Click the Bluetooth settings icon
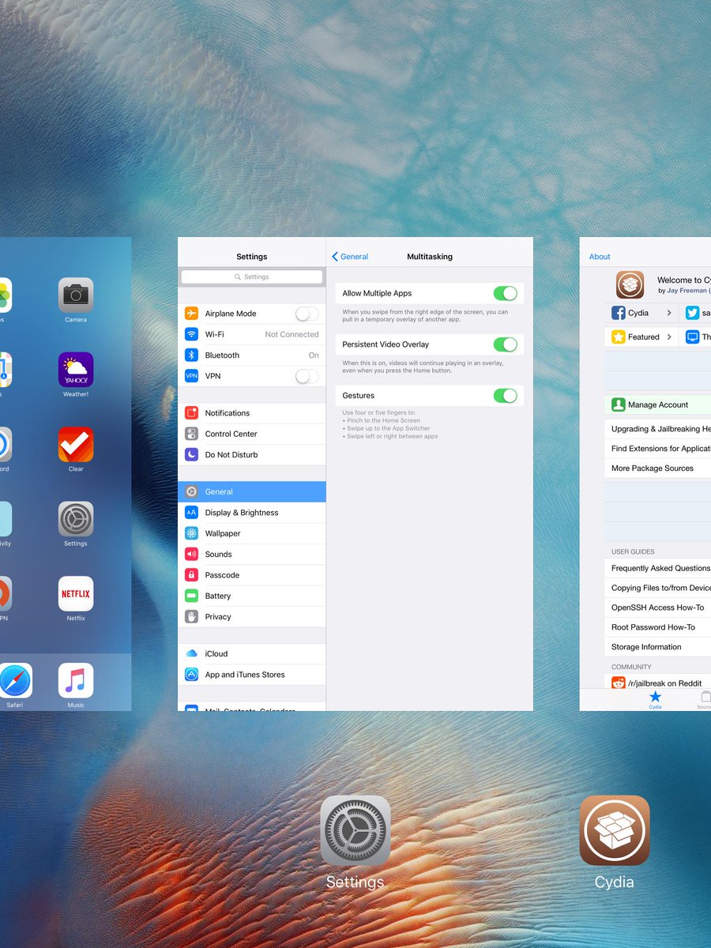 pyautogui.click(x=191, y=355)
